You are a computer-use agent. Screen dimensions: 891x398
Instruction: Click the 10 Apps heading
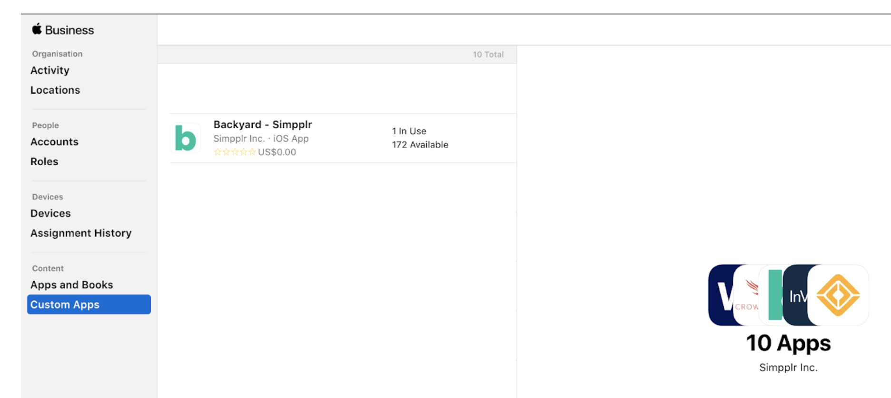tap(789, 343)
